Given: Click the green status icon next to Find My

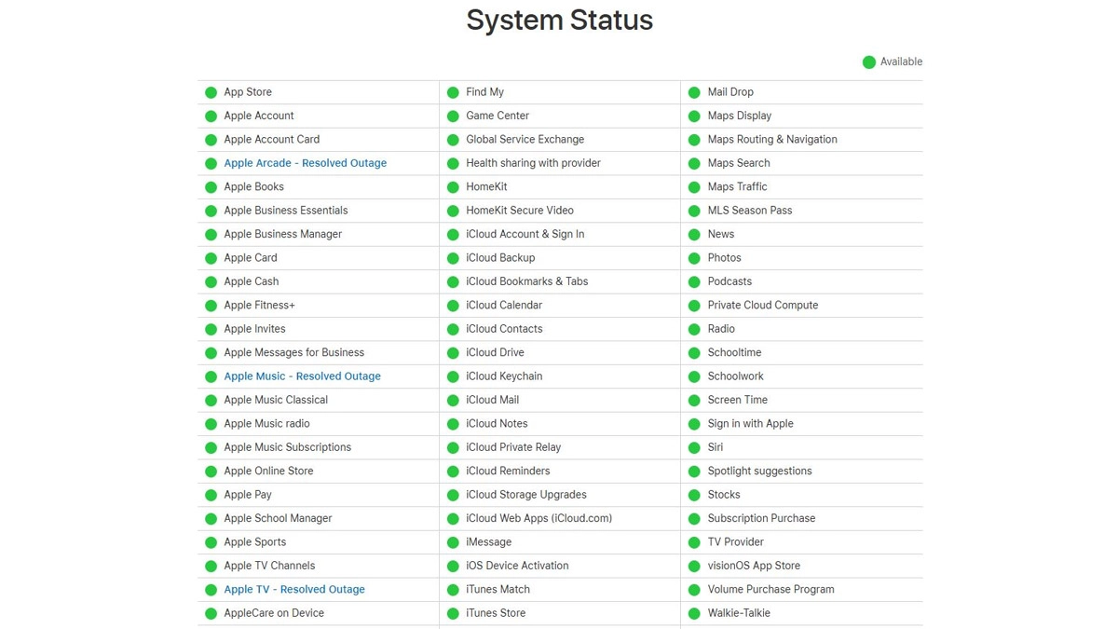Looking at the screenshot, I should click(x=453, y=92).
